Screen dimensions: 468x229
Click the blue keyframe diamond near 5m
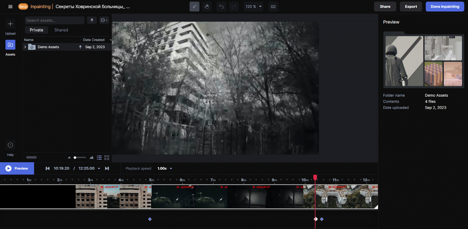(x=150, y=219)
